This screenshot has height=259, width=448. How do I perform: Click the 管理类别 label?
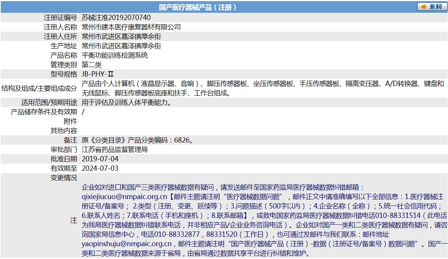[x=64, y=64]
